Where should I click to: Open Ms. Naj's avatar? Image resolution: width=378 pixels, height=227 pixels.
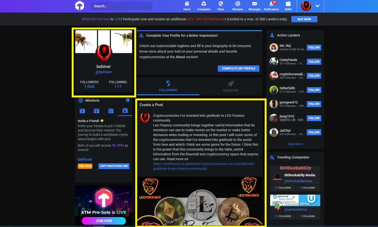274,47
